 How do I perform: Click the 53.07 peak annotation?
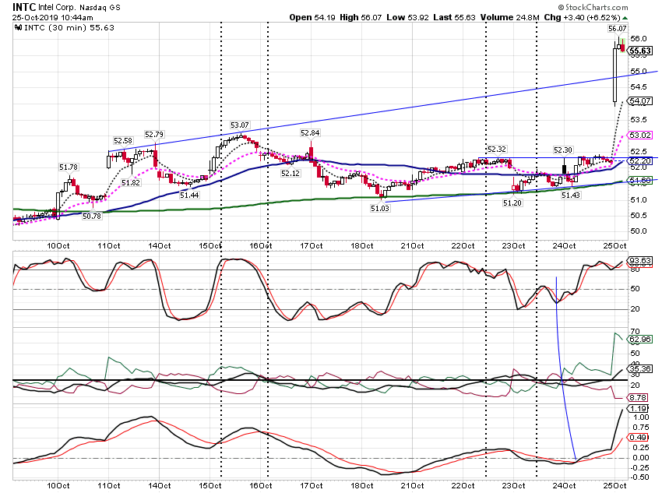pos(239,125)
